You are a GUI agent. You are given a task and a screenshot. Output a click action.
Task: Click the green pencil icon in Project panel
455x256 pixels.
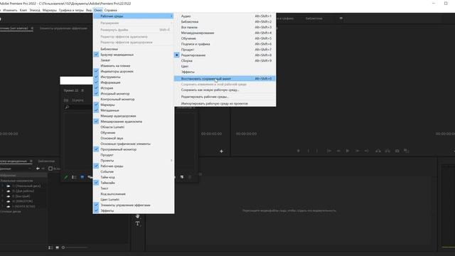coord(66,177)
